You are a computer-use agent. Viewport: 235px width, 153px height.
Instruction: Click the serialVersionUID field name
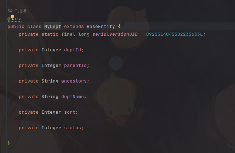(x=115, y=34)
